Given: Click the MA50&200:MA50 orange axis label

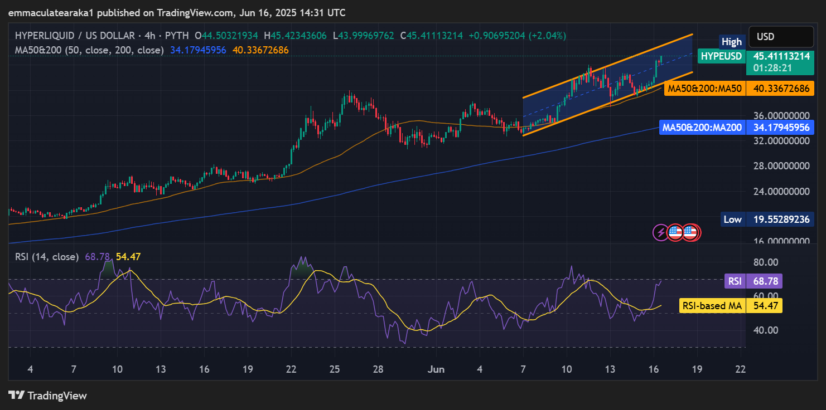Looking at the screenshot, I should click(x=705, y=89).
